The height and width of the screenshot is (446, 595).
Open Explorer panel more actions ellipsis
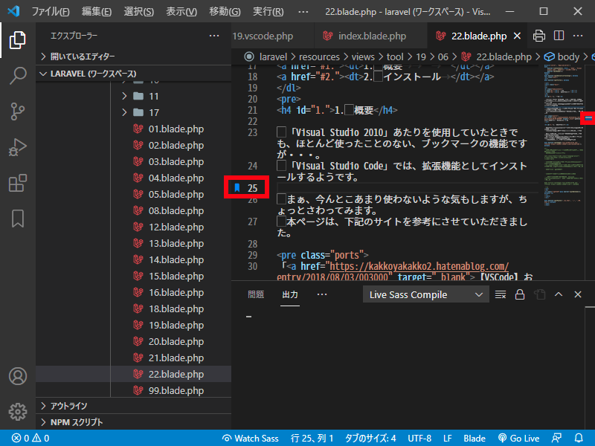click(214, 36)
